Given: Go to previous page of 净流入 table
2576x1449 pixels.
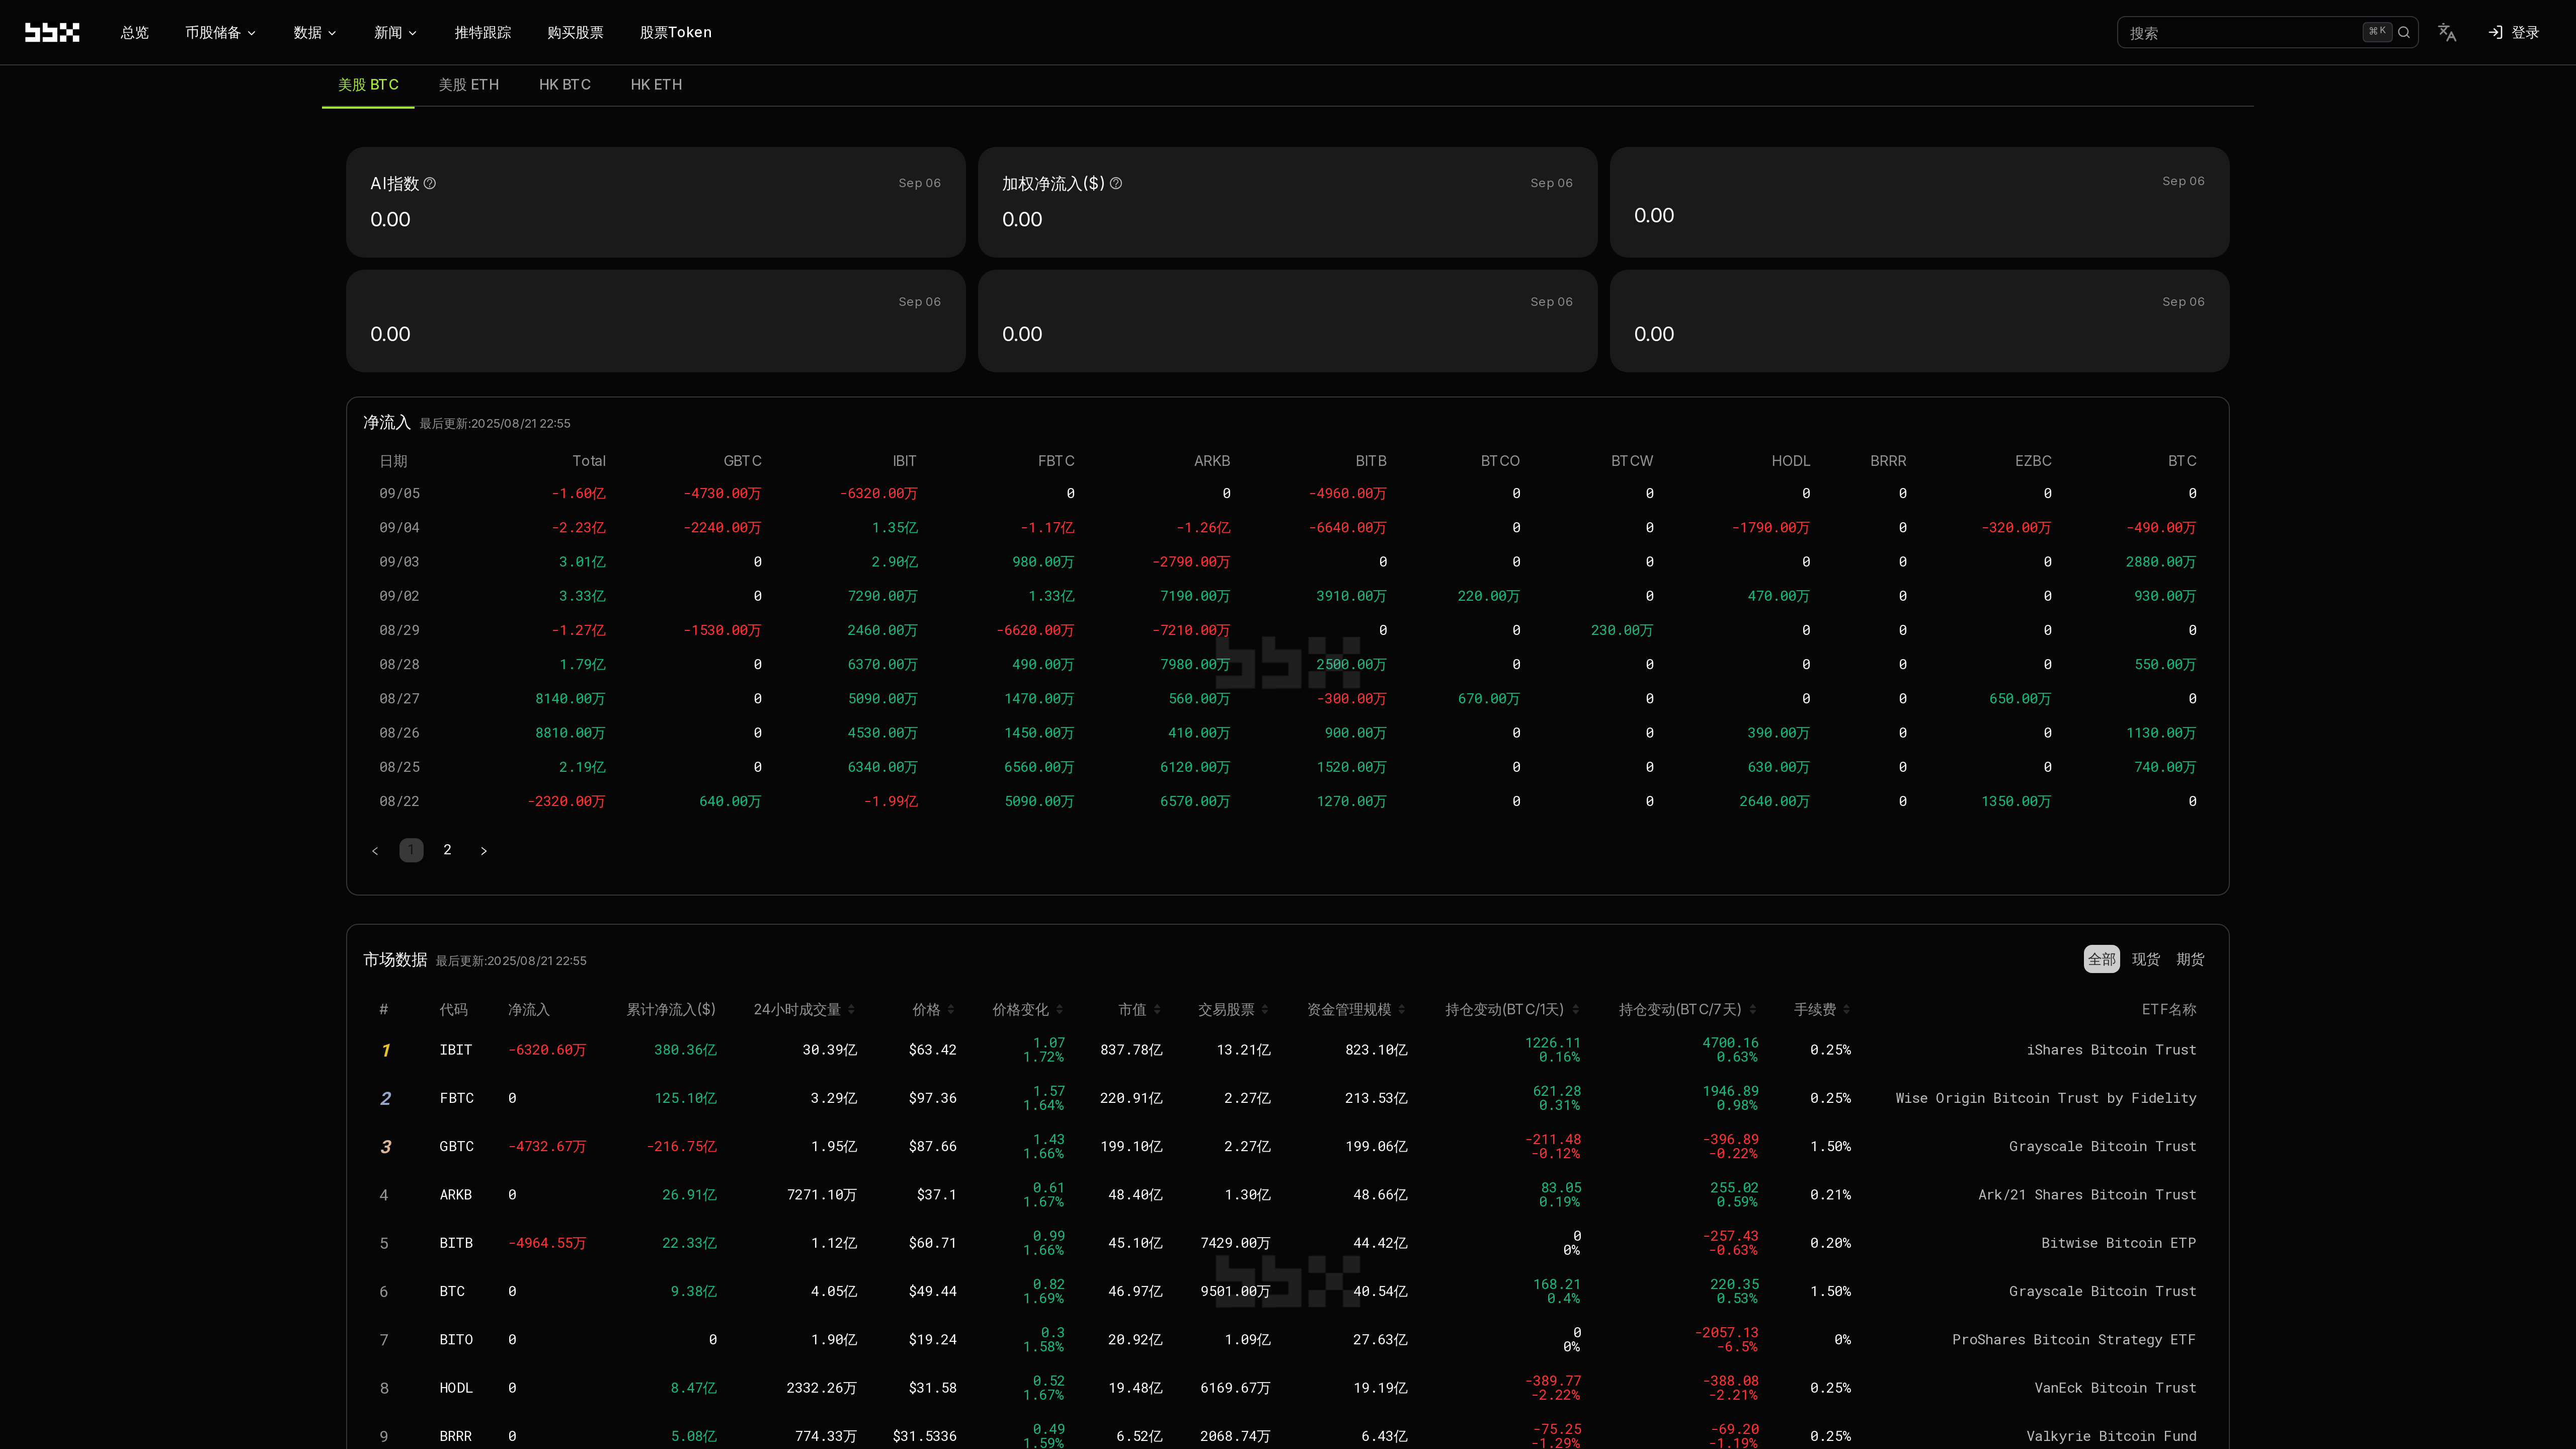Looking at the screenshot, I should (x=375, y=850).
